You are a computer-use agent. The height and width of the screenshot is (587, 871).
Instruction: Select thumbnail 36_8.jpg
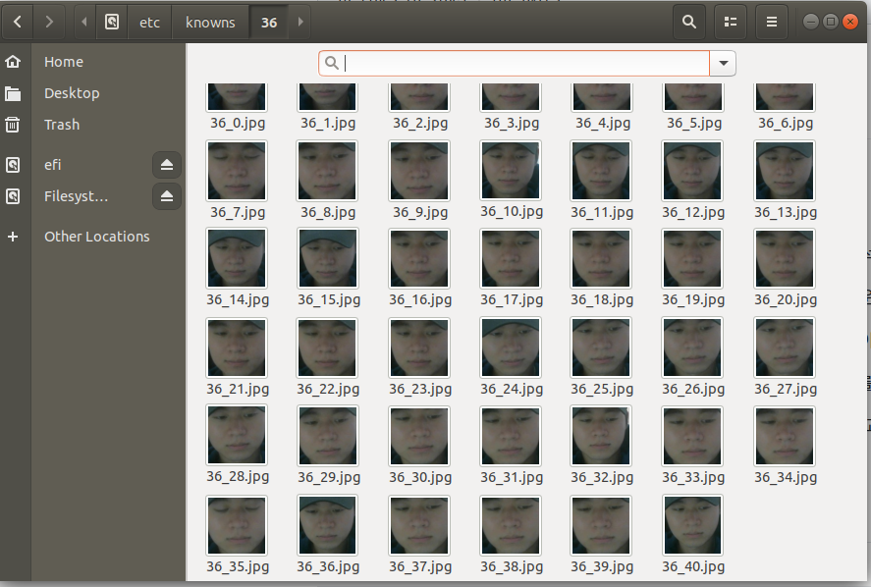[327, 171]
